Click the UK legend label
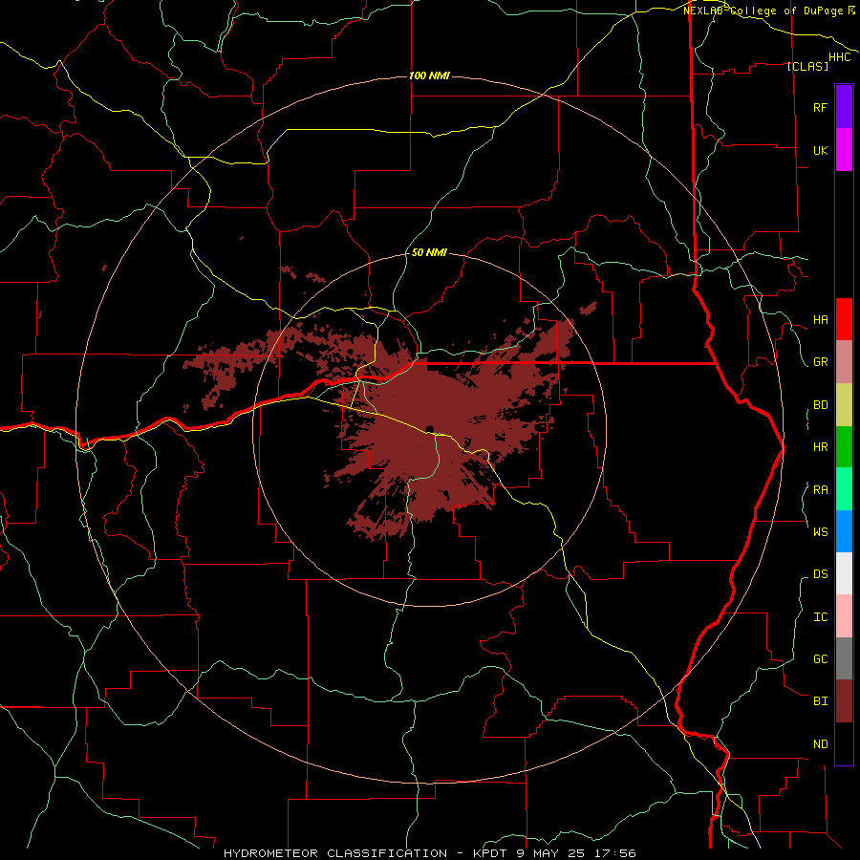860x860 pixels. pyautogui.click(x=820, y=150)
